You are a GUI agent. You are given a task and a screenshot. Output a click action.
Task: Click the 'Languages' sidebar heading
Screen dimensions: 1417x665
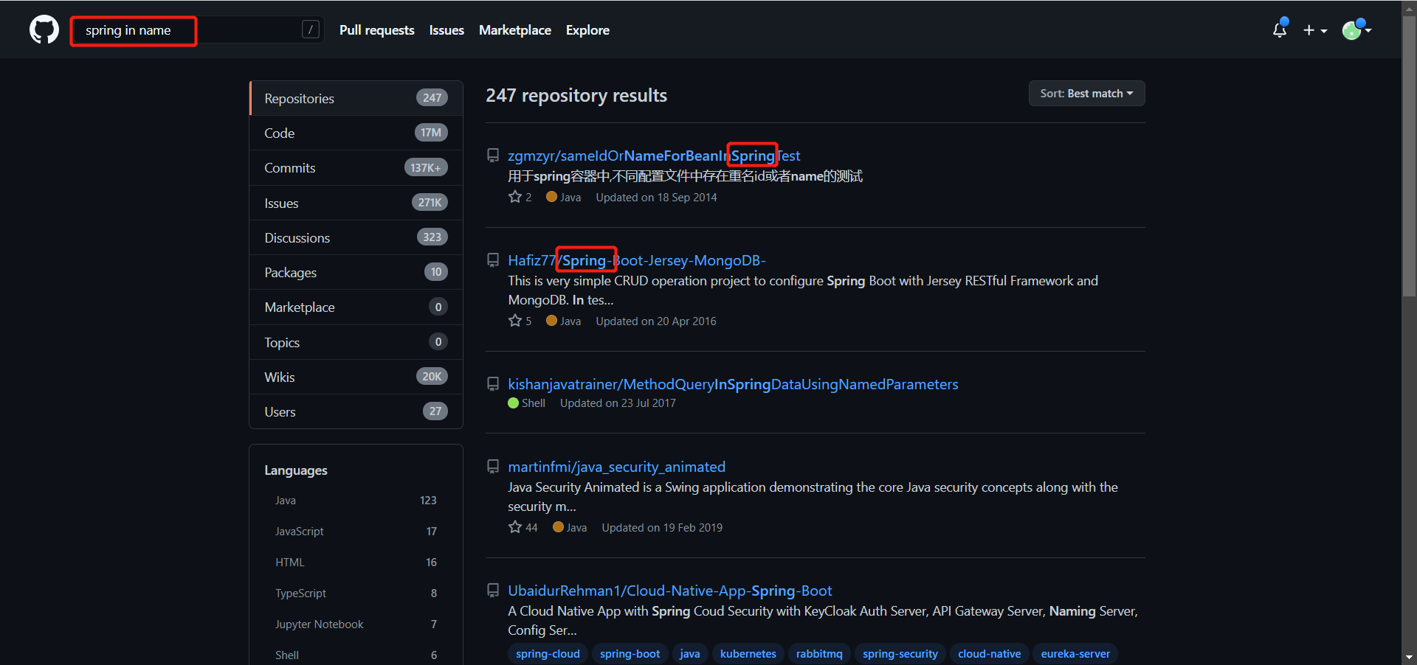point(296,470)
